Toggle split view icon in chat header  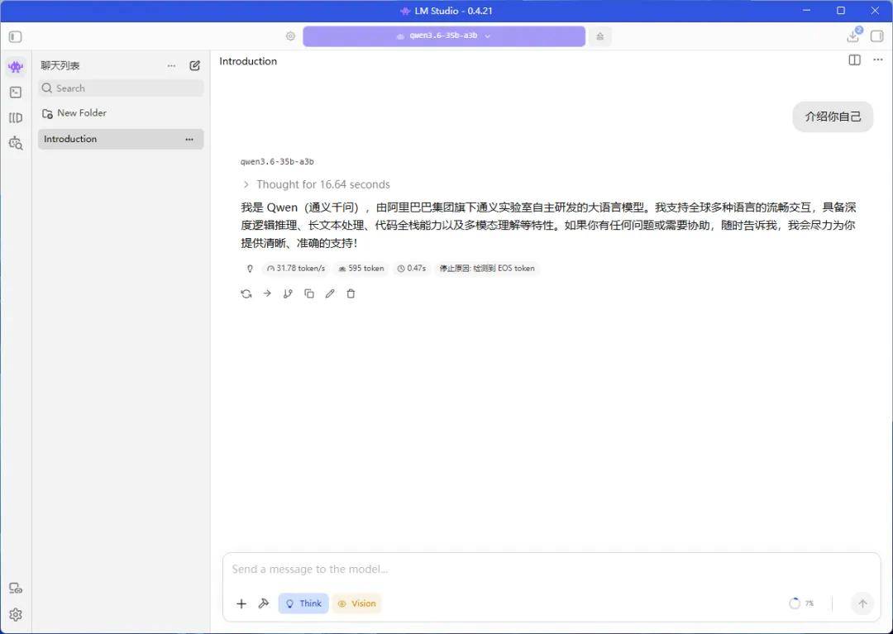coord(854,60)
